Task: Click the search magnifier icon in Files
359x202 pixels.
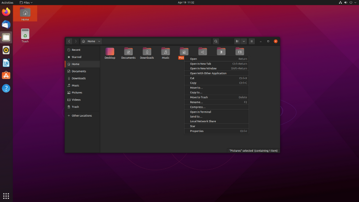Action: (x=216, y=41)
